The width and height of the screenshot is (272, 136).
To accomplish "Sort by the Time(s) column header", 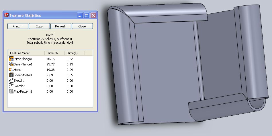I will click(x=75, y=53).
